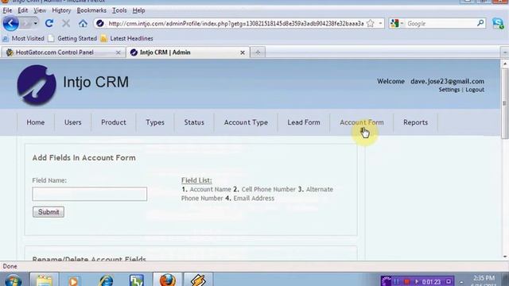Stop the screen recording red button
The height and width of the screenshot is (286, 509).
(x=406, y=281)
